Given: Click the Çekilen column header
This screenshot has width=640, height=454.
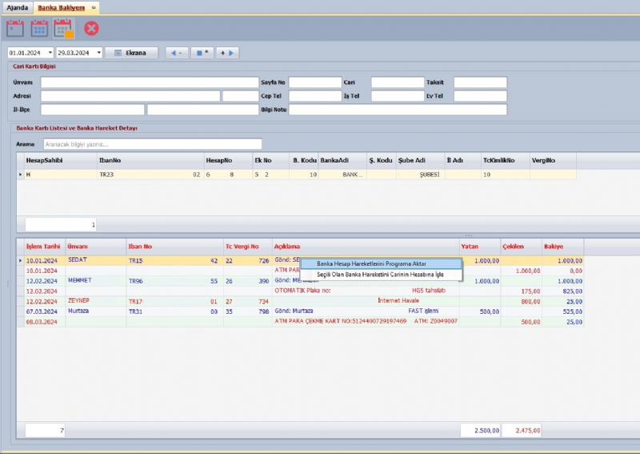Looking at the screenshot, I should (x=522, y=247).
